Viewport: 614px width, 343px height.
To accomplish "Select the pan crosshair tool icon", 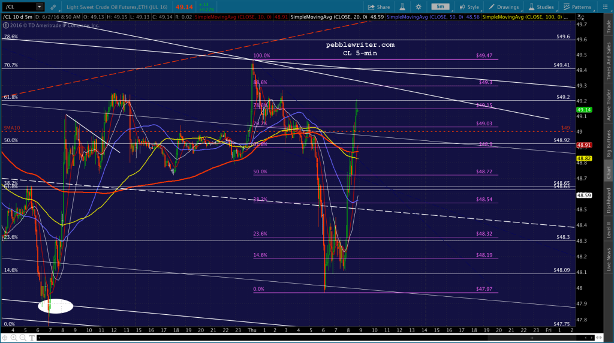I will pyautogui.click(x=5, y=338).
